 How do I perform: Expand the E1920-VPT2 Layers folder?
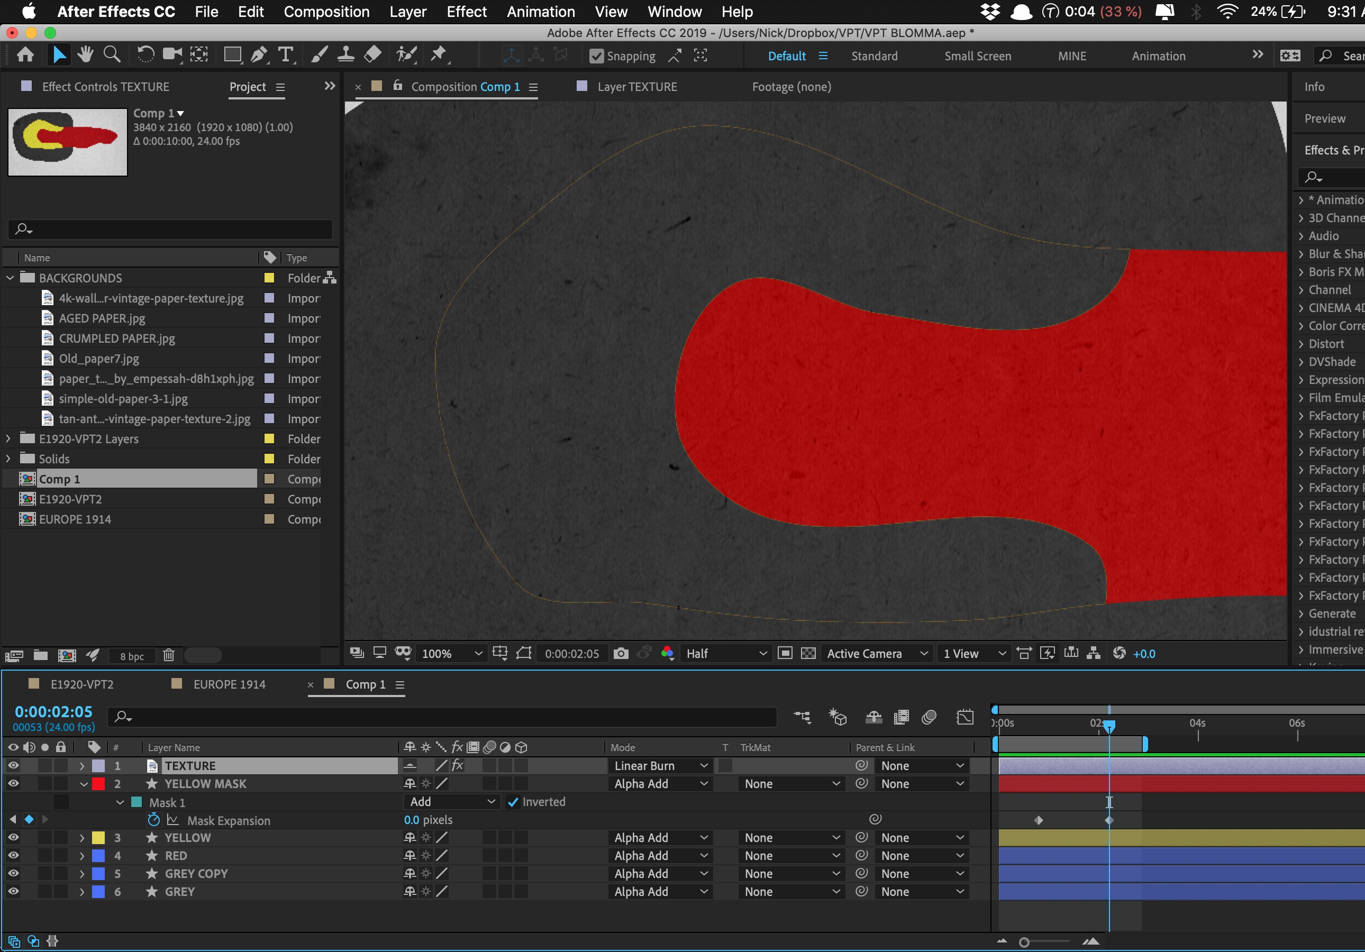click(8, 438)
